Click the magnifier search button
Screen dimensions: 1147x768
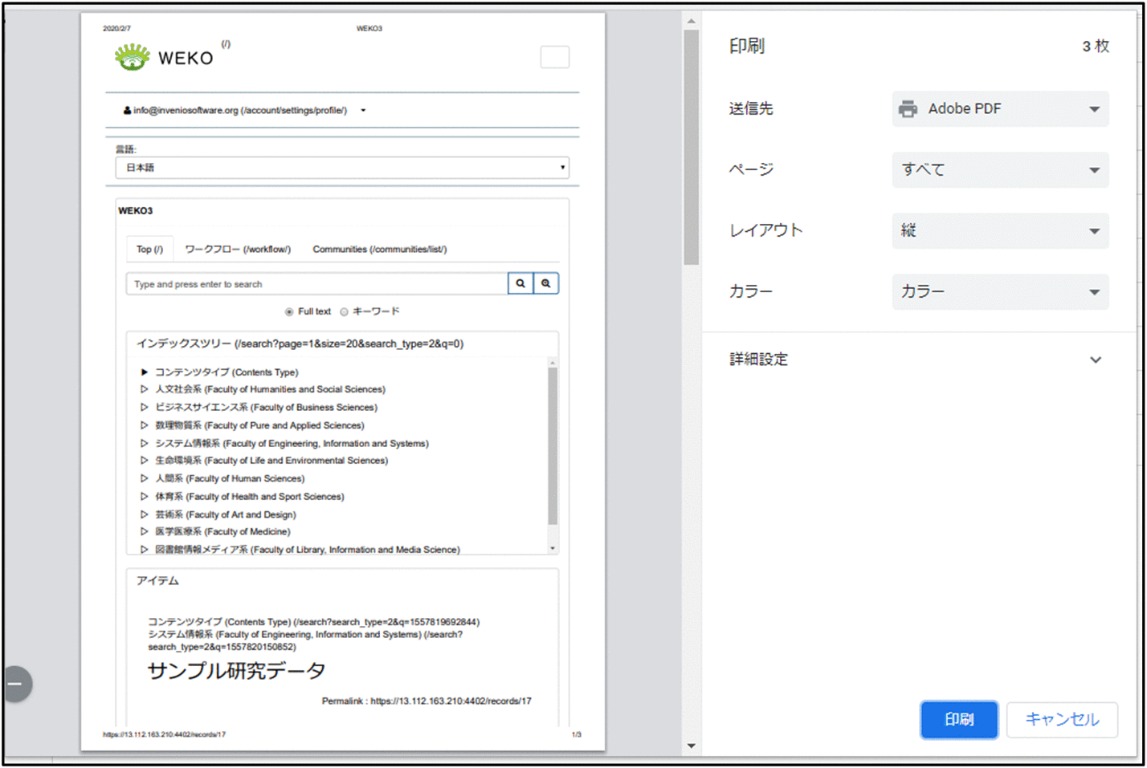pos(520,283)
